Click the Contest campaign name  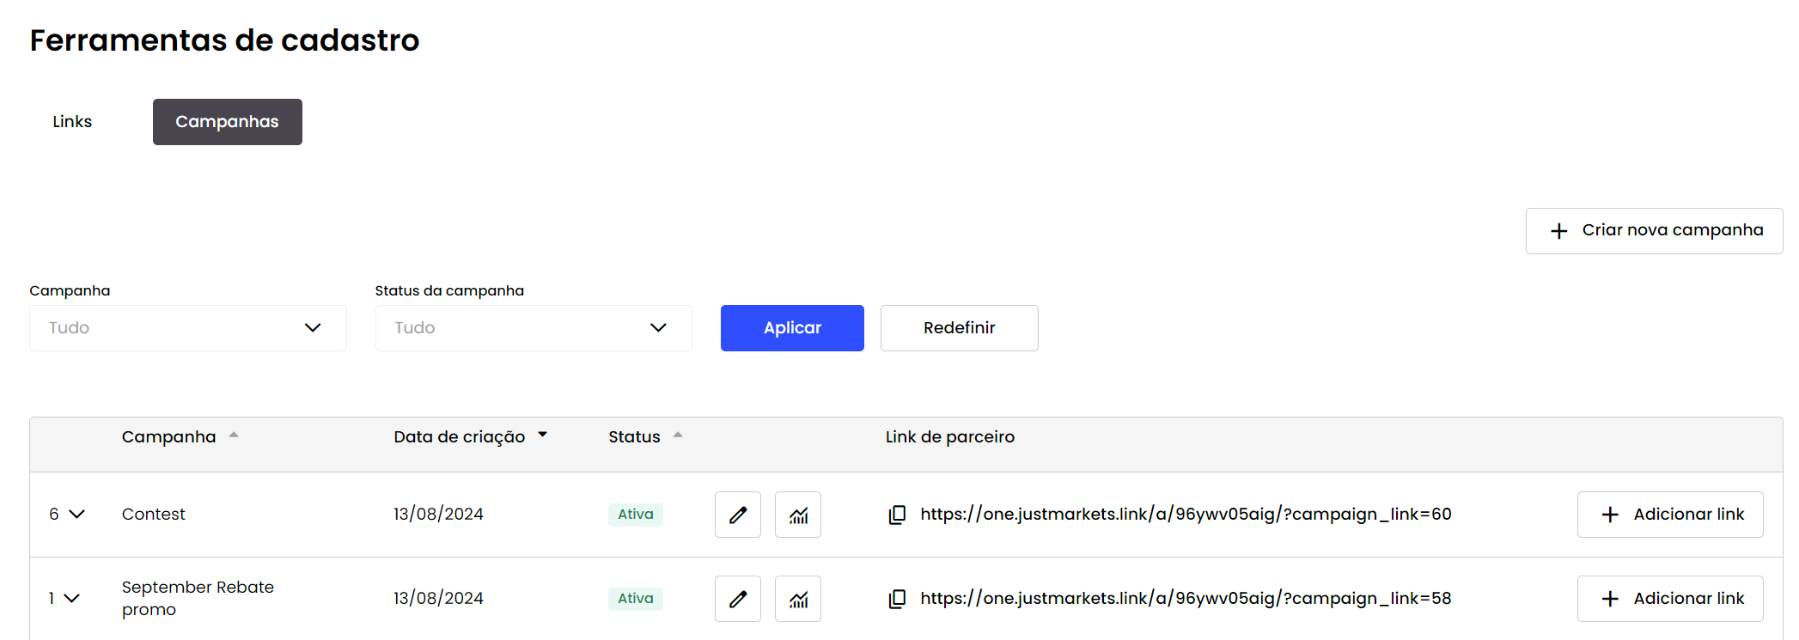(154, 514)
